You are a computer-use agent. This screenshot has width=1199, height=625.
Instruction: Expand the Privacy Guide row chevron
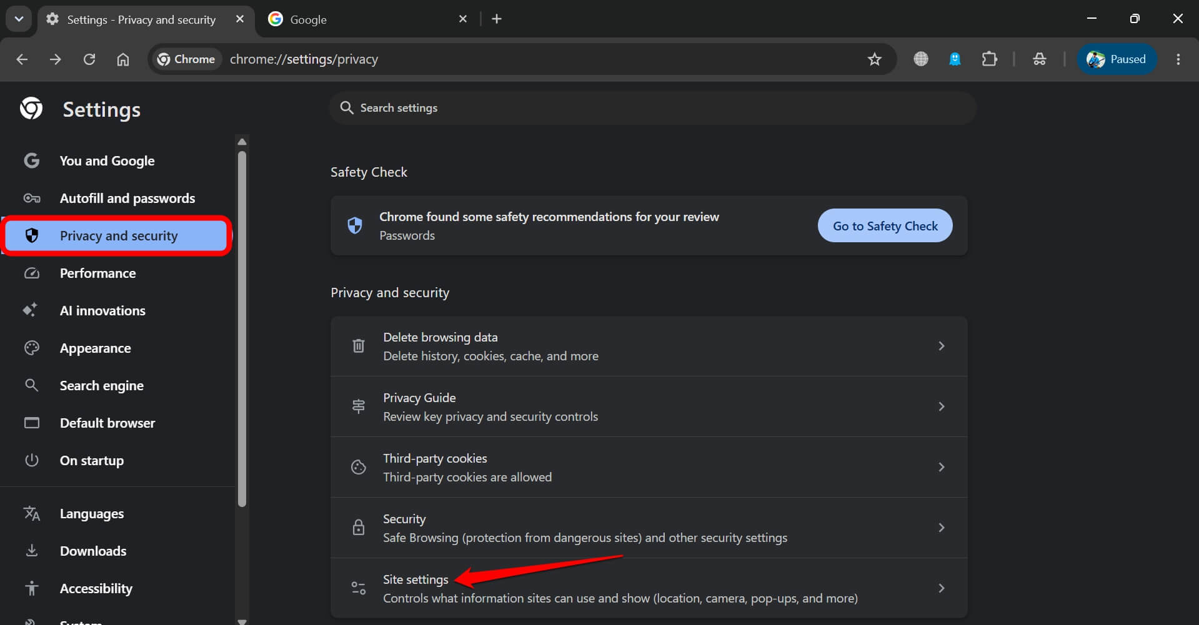[942, 406]
